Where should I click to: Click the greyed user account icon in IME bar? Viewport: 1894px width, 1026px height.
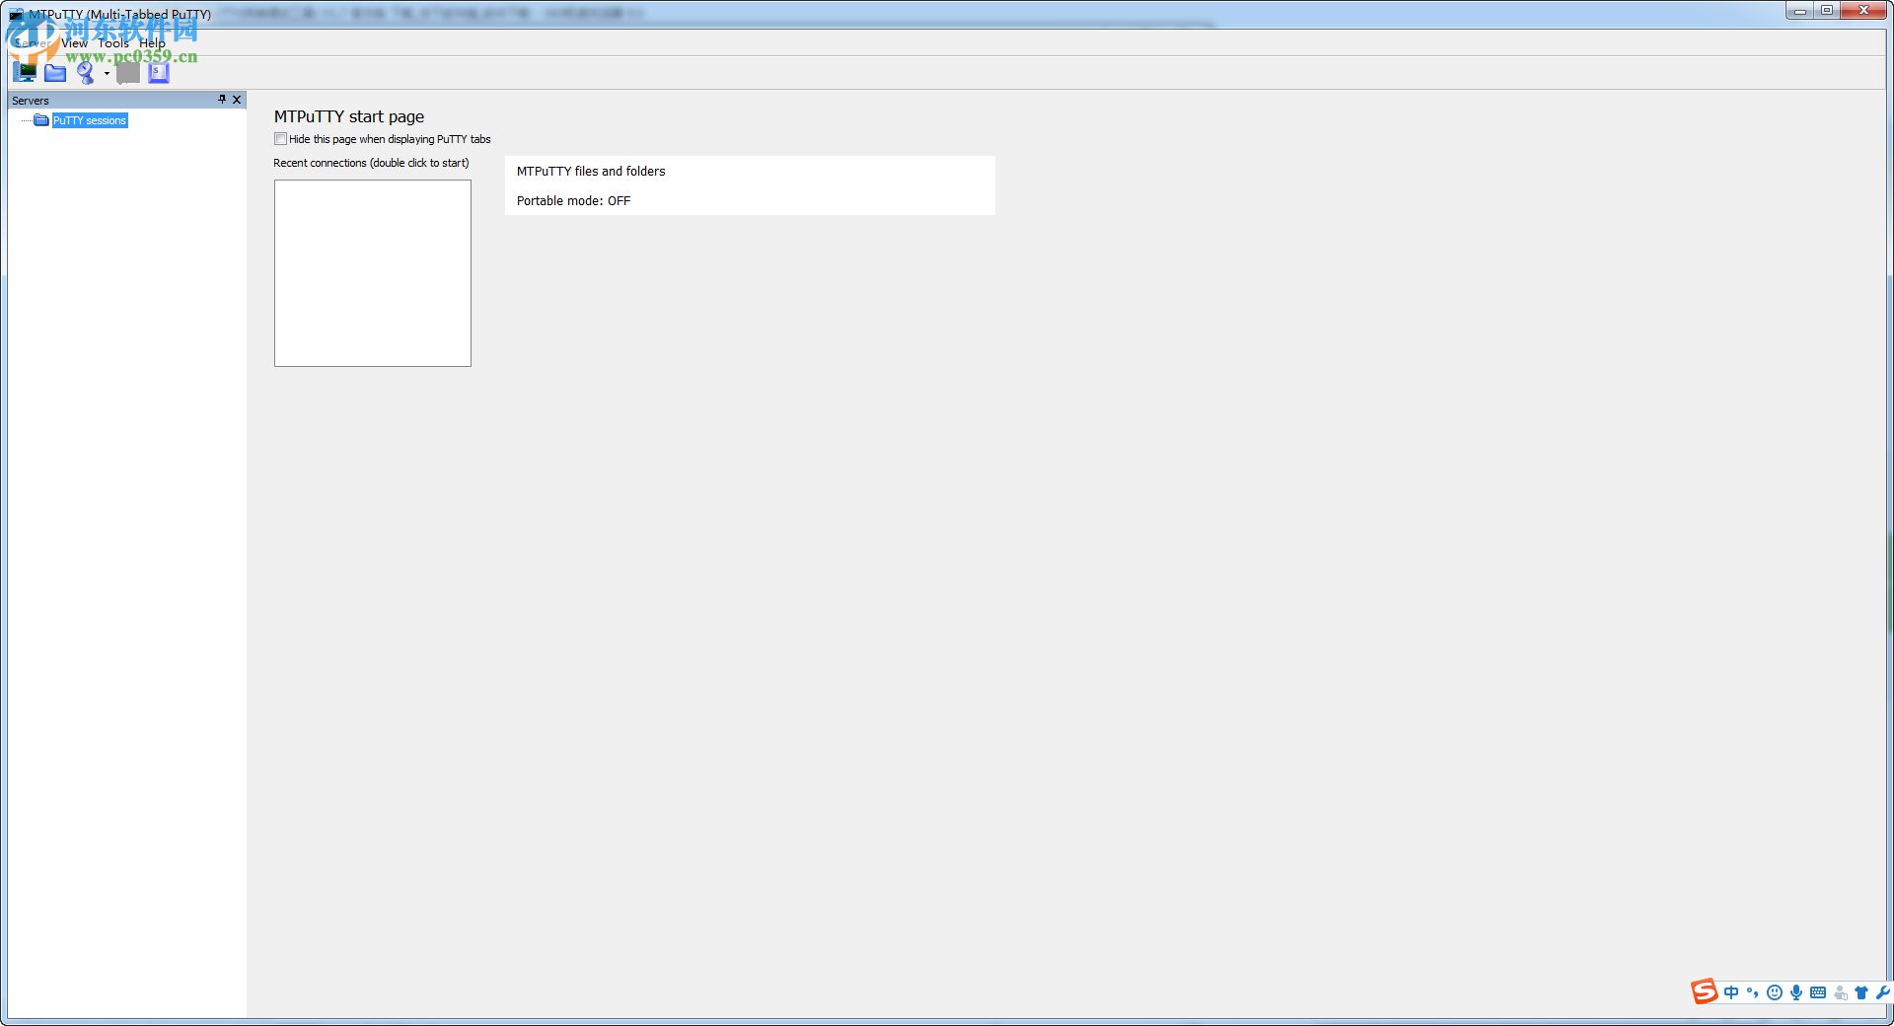pos(1840,992)
